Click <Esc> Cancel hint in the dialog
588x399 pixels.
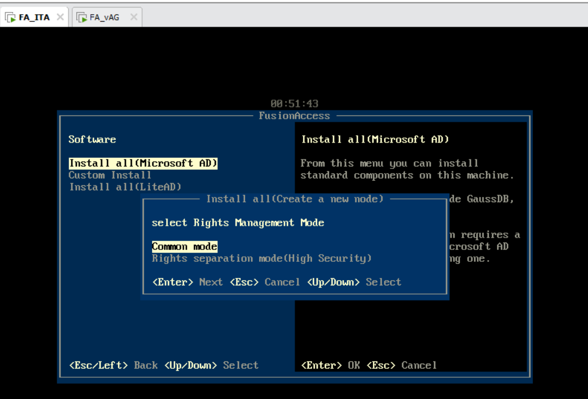[265, 282]
